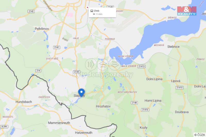This screenshot has height=137, width=206.
Task: Click the Mammersreuth town label
Action: 59,123
